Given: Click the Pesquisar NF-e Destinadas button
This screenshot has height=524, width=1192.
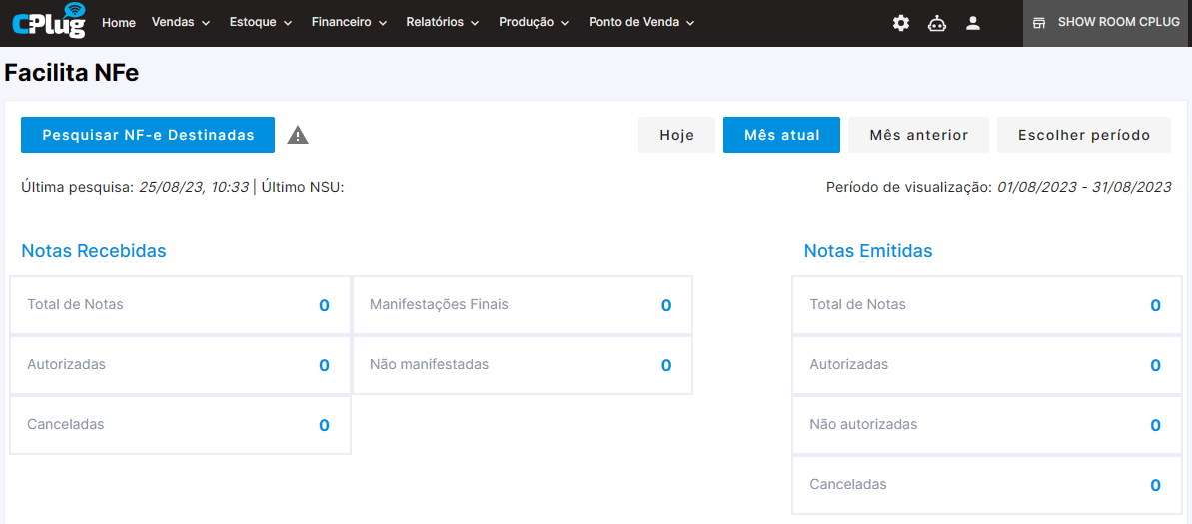Looking at the screenshot, I should tap(148, 135).
